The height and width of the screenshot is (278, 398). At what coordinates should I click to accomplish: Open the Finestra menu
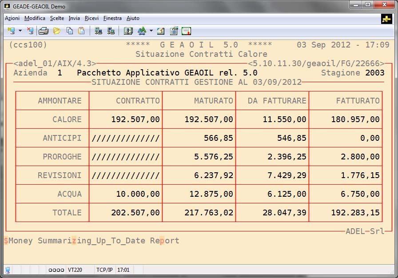pyautogui.click(x=112, y=18)
